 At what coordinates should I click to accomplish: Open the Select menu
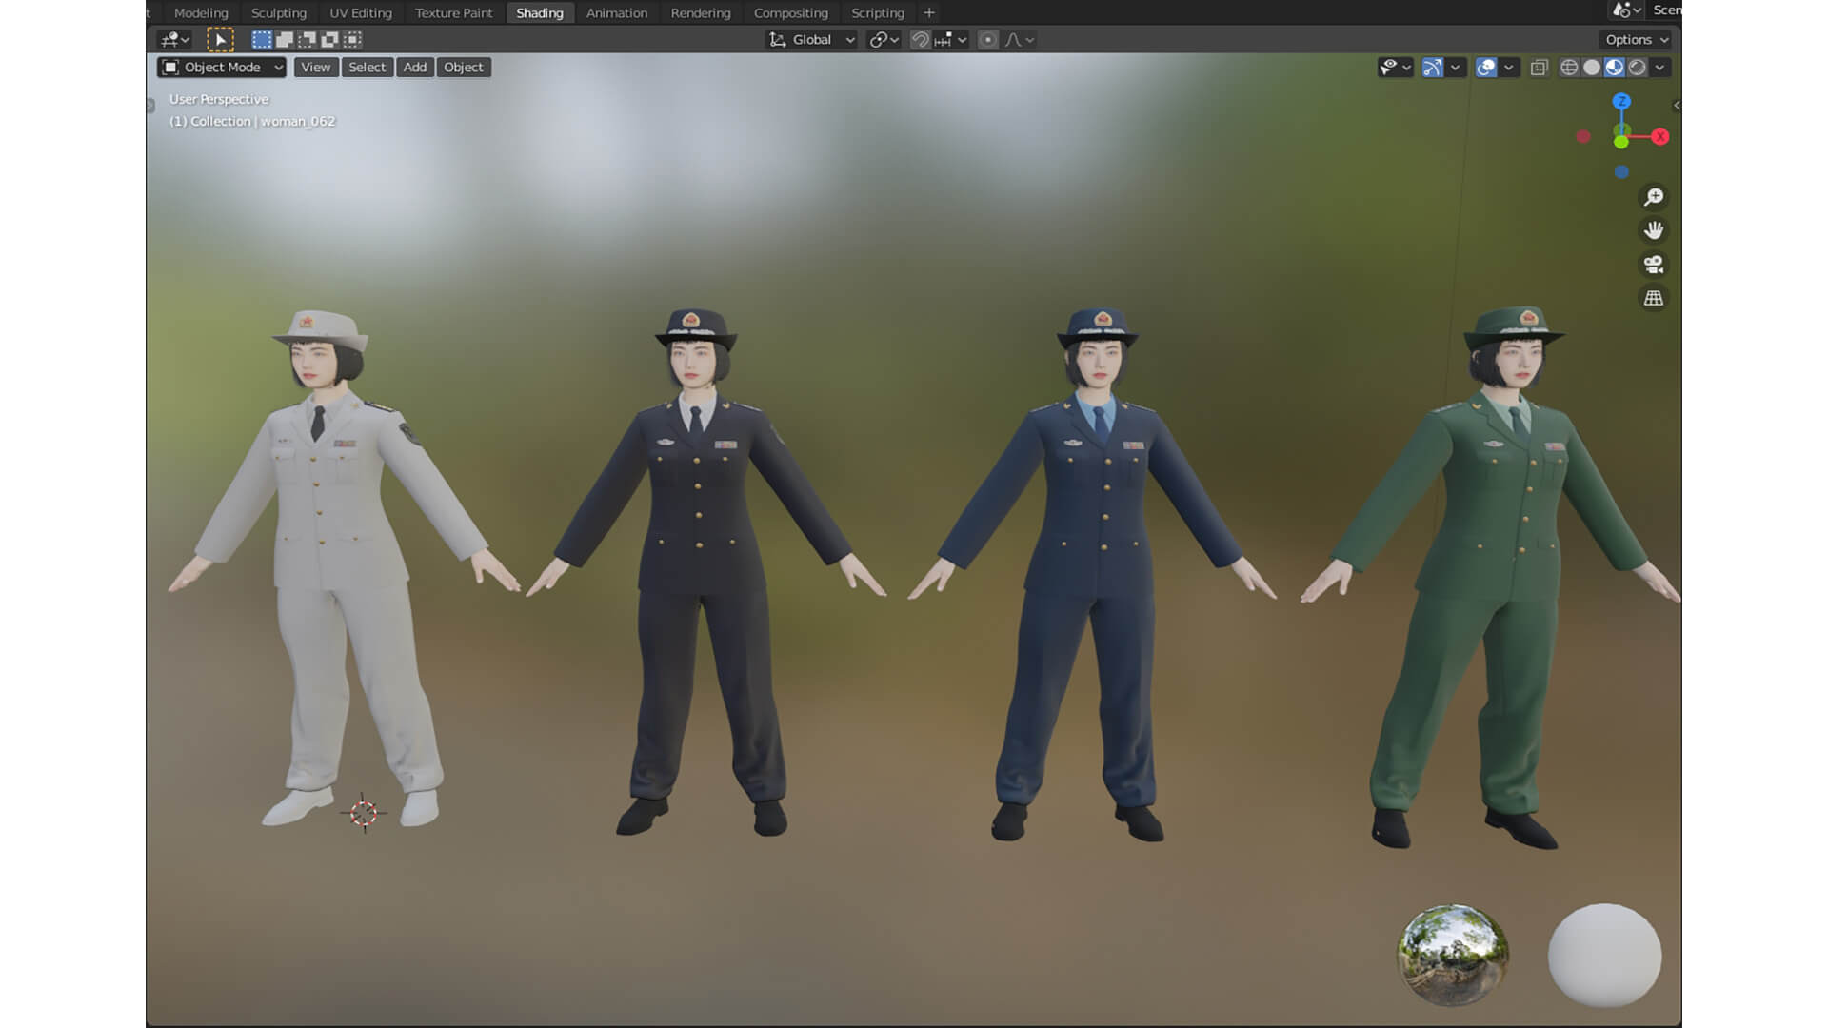(x=367, y=68)
